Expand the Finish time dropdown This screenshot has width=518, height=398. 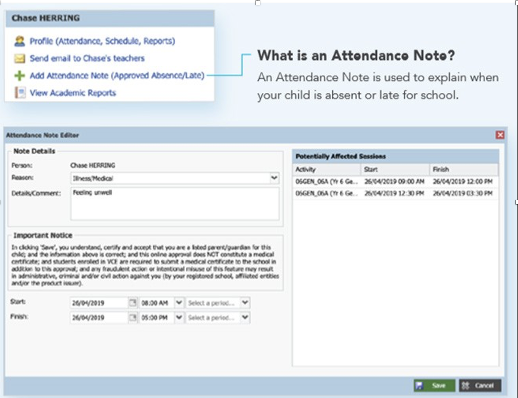(x=179, y=317)
